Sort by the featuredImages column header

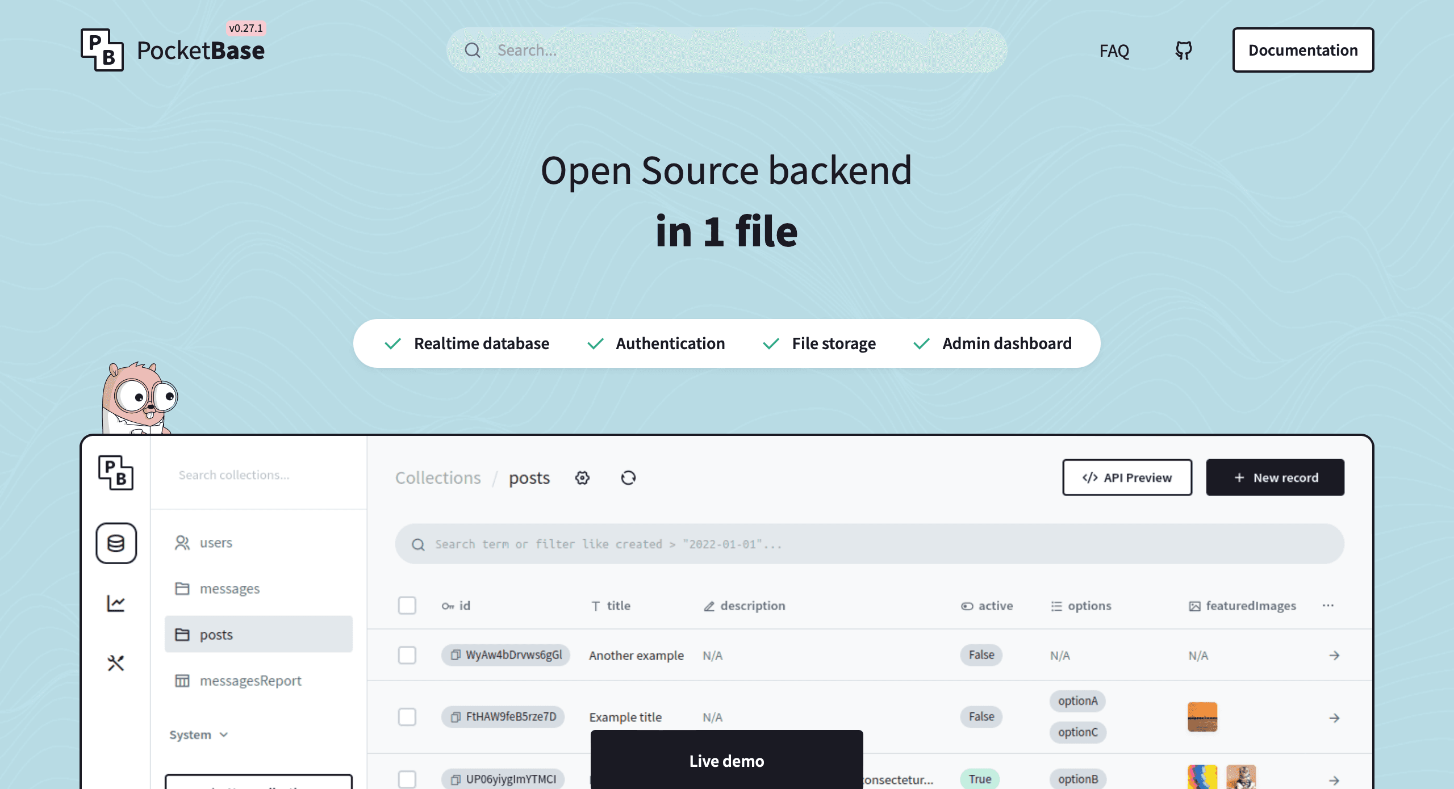[x=1243, y=606]
